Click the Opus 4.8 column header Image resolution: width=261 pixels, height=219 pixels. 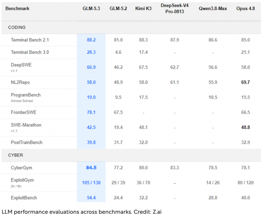click(245, 9)
